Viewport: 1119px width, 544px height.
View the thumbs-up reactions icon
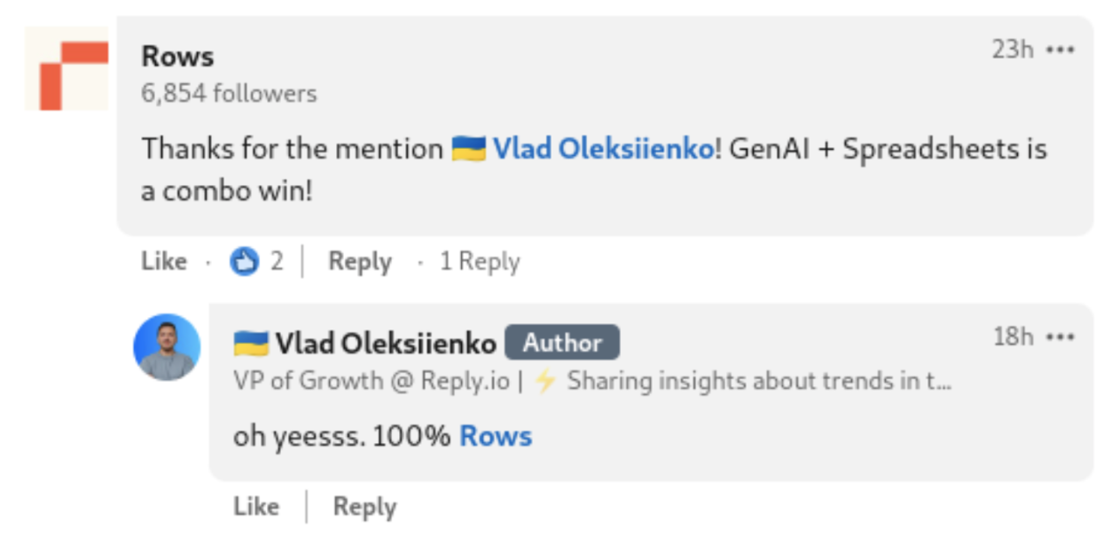coord(245,261)
